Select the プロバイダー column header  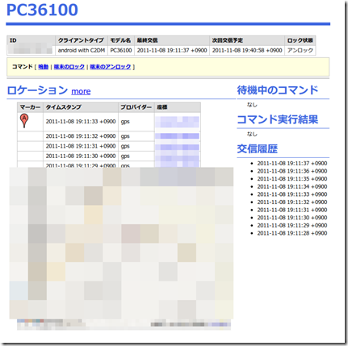[x=136, y=107]
